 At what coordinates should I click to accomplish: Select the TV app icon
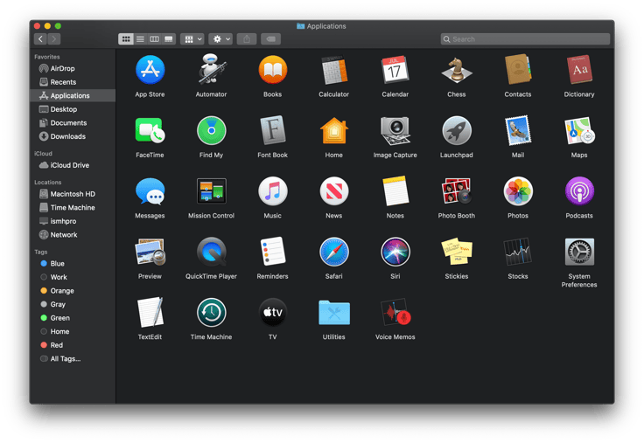273,313
